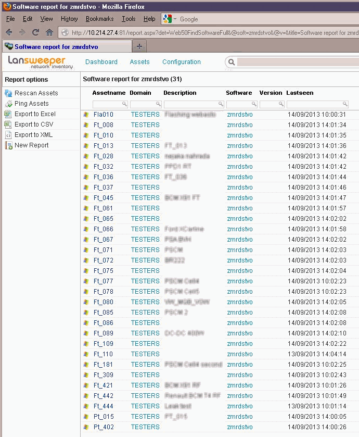359x437 pixels.
Task: Click the Export to CSV icon
Action: pyautogui.click(x=8, y=124)
